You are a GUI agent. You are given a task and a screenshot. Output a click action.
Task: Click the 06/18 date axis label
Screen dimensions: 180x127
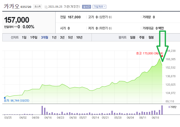tap(155, 118)
